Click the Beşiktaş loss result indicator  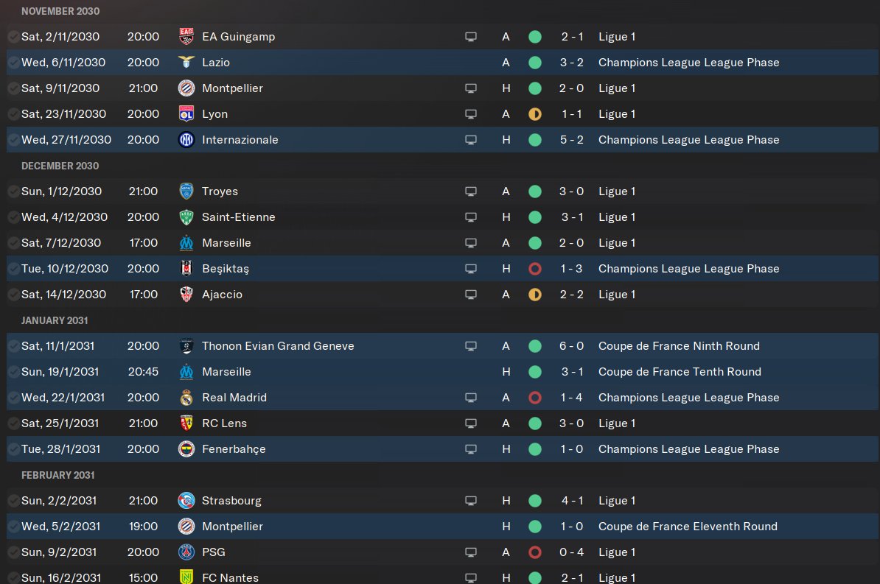535,269
